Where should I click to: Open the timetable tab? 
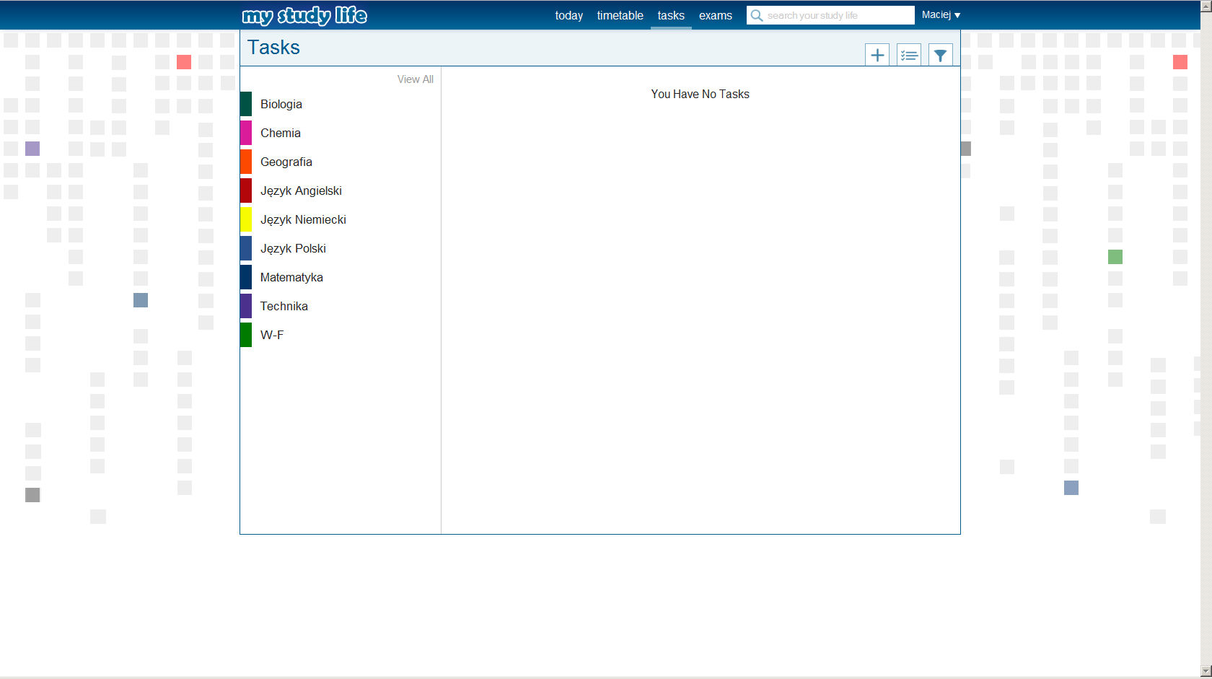pos(620,15)
